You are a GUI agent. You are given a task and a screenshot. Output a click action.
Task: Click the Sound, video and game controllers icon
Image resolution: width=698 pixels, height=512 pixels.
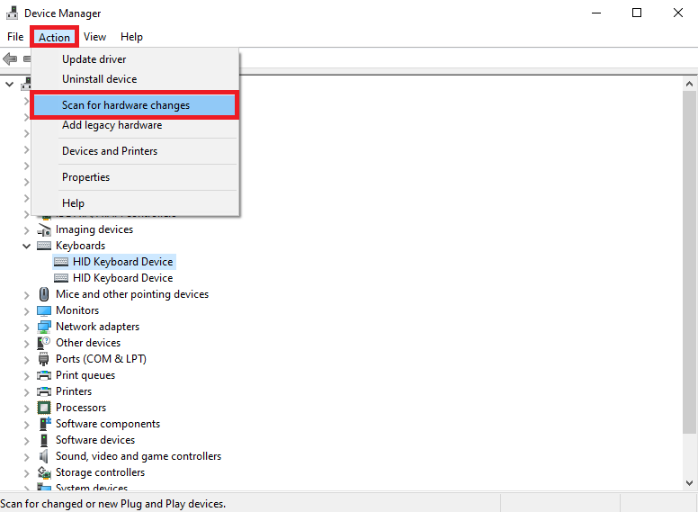tap(43, 456)
